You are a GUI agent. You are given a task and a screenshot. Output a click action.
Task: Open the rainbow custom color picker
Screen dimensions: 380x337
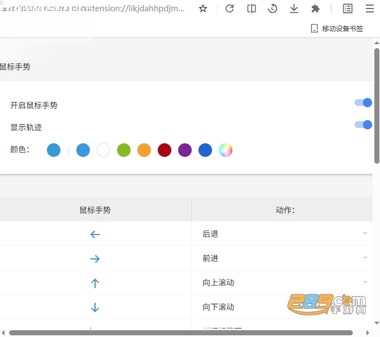coord(226,150)
